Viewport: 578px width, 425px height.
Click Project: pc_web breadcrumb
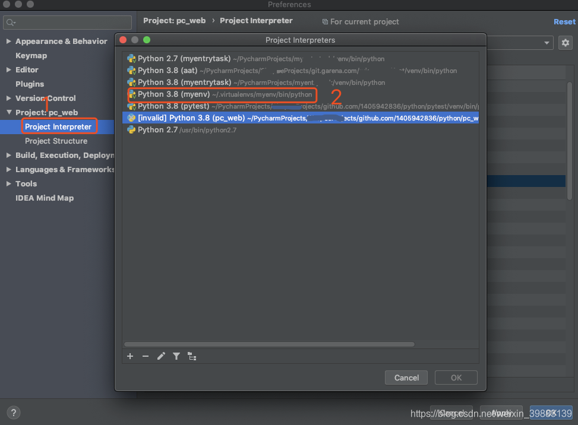pos(175,21)
